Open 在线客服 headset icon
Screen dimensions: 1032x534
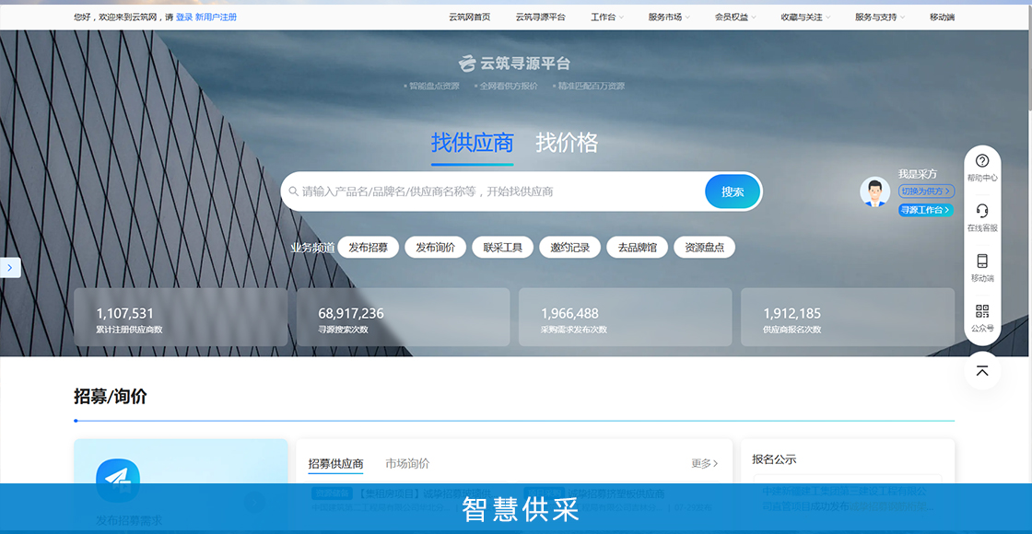click(982, 211)
